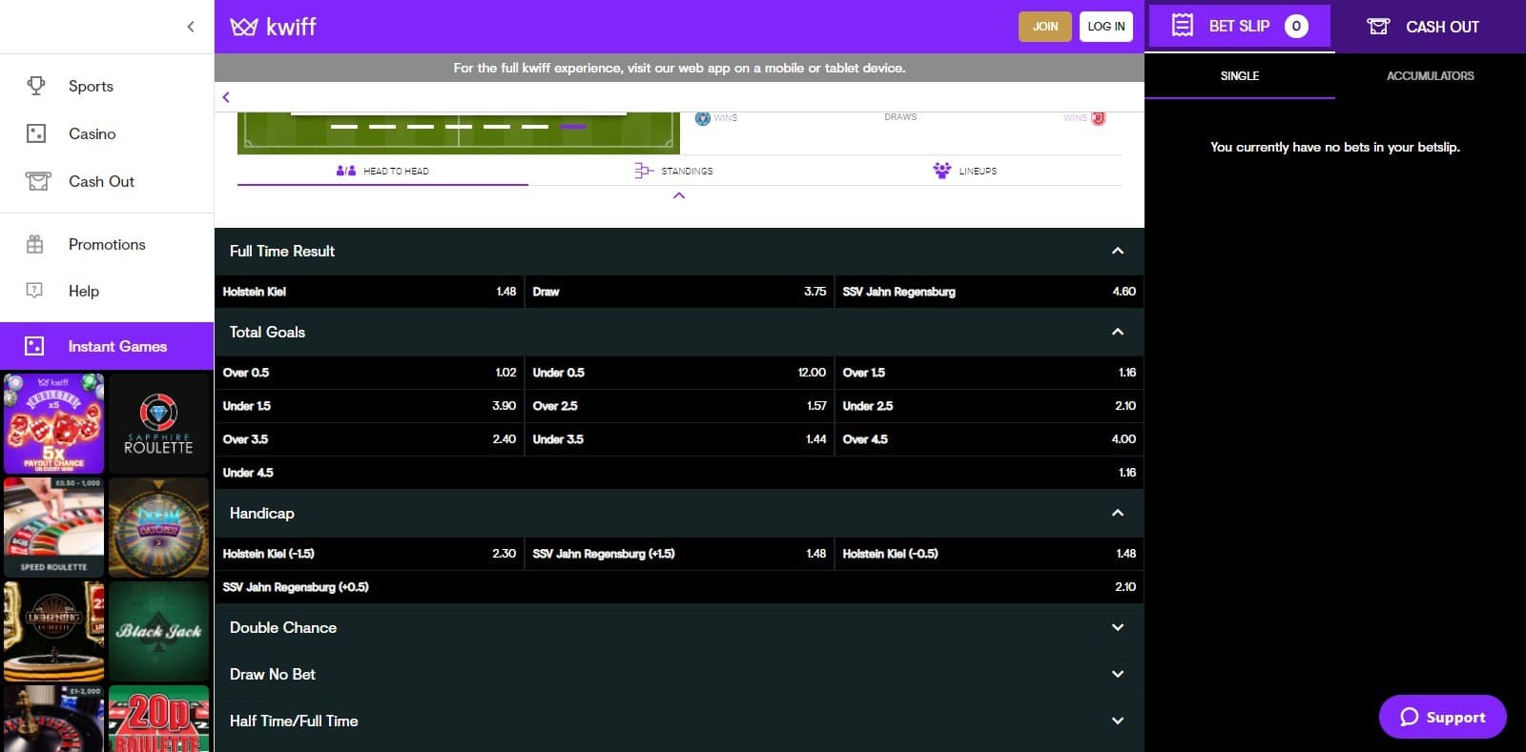Click the Log In button
The height and width of the screenshot is (752, 1526).
click(1106, 27)
